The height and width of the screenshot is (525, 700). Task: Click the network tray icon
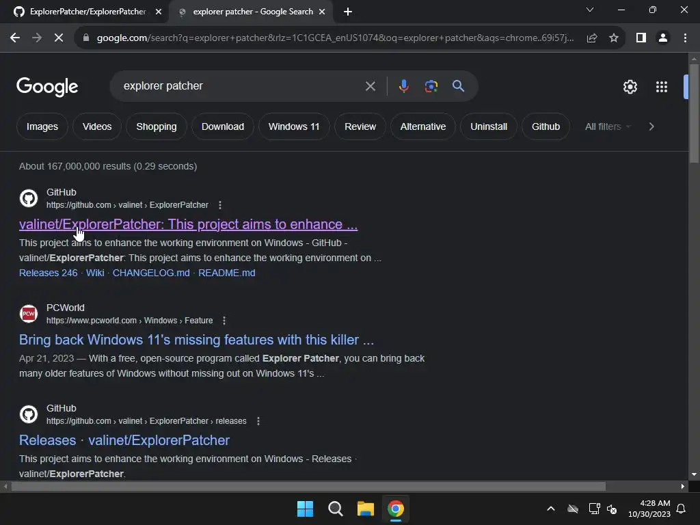coord(594,509)
